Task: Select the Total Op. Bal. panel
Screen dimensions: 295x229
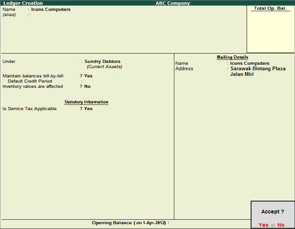Action: coord(270,29)
